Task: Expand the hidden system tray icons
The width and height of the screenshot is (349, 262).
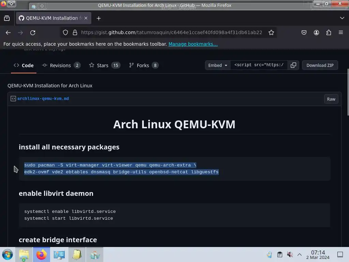Action: pyautogui.click(x=300, y=254)
